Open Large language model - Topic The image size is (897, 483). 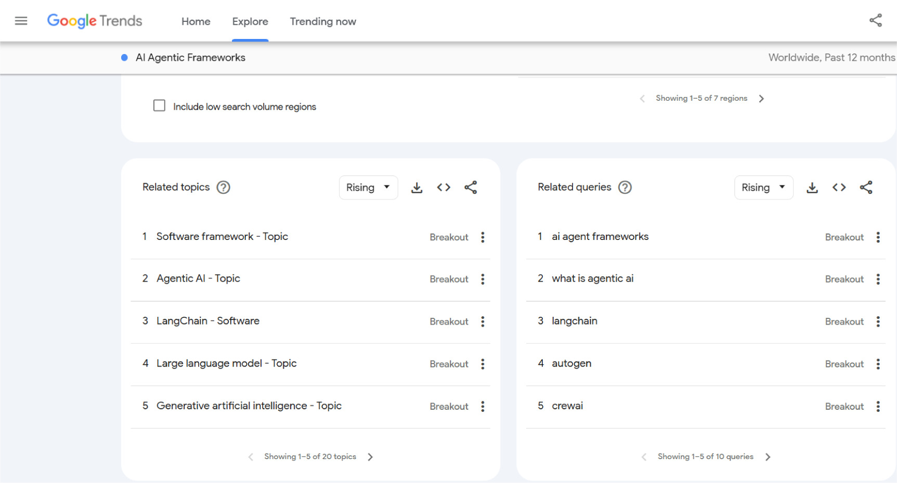pos(227,364)
